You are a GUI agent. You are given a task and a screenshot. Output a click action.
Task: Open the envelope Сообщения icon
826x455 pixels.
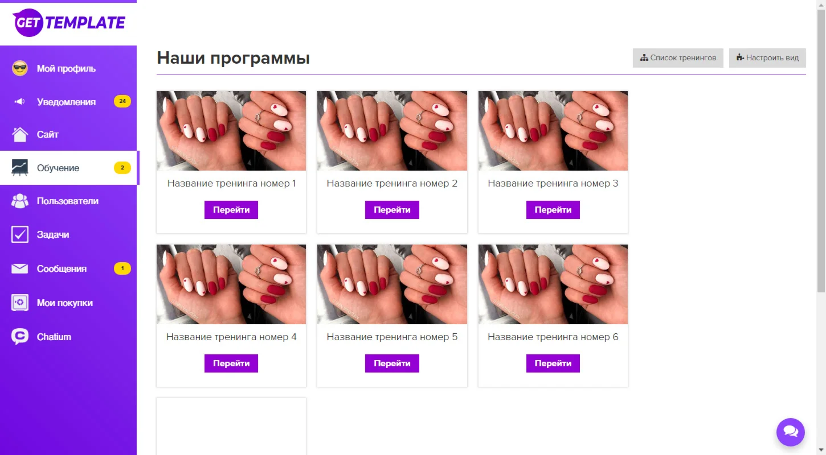click(x=20, y=268)
